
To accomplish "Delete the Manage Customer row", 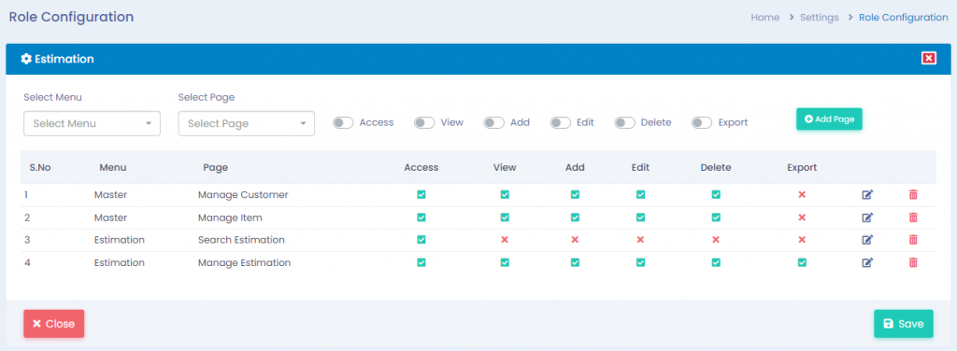I will click(913, 195).
